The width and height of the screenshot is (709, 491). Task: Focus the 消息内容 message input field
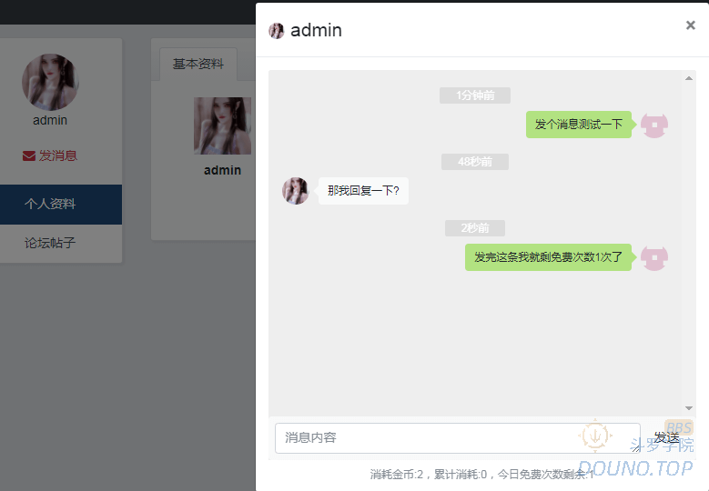tap(455, 437)
